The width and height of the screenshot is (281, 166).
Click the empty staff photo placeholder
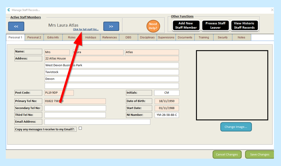coord(232,85)
